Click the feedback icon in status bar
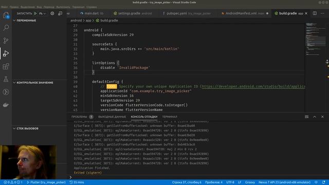Image resolution: width=329 pixels, height=185 pixels. point(316,182)
